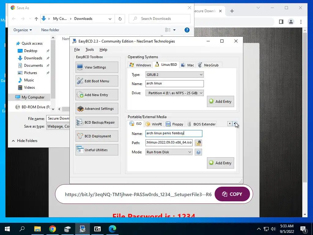
Task: Open BCD Deployment section
Action: 97,136
